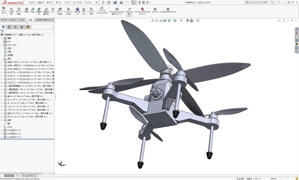299x180 pixels.
Task: Click the Print icon in the top toolbar
Action: tap(121, 2)
